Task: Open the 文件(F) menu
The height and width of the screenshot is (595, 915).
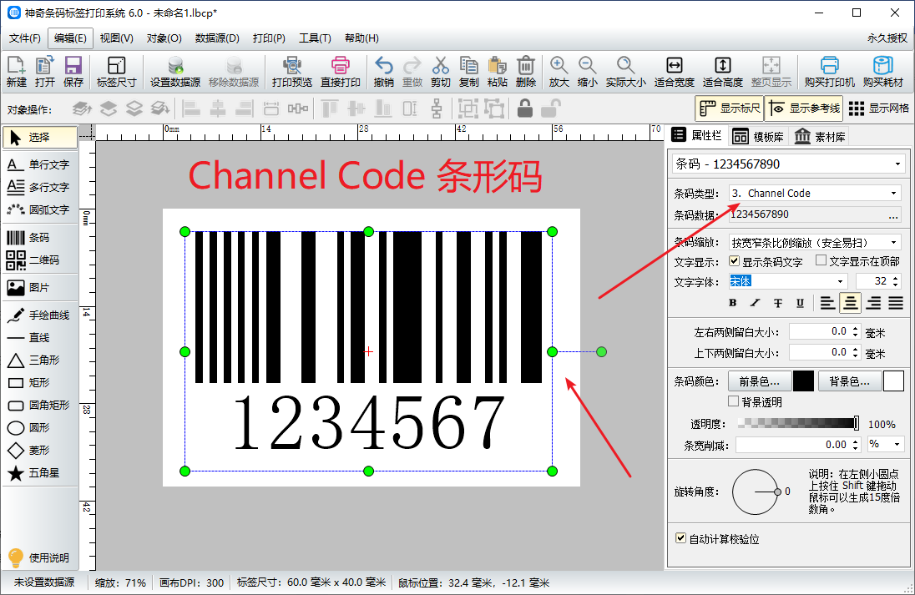Action: pos(24,38)
